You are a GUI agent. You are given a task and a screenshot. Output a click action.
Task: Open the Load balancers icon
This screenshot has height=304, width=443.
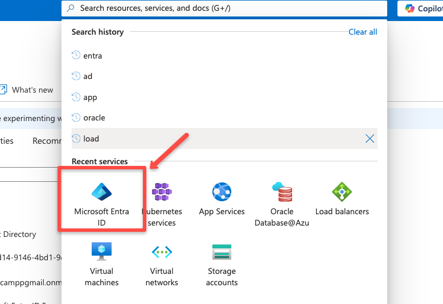coord(342,191)
